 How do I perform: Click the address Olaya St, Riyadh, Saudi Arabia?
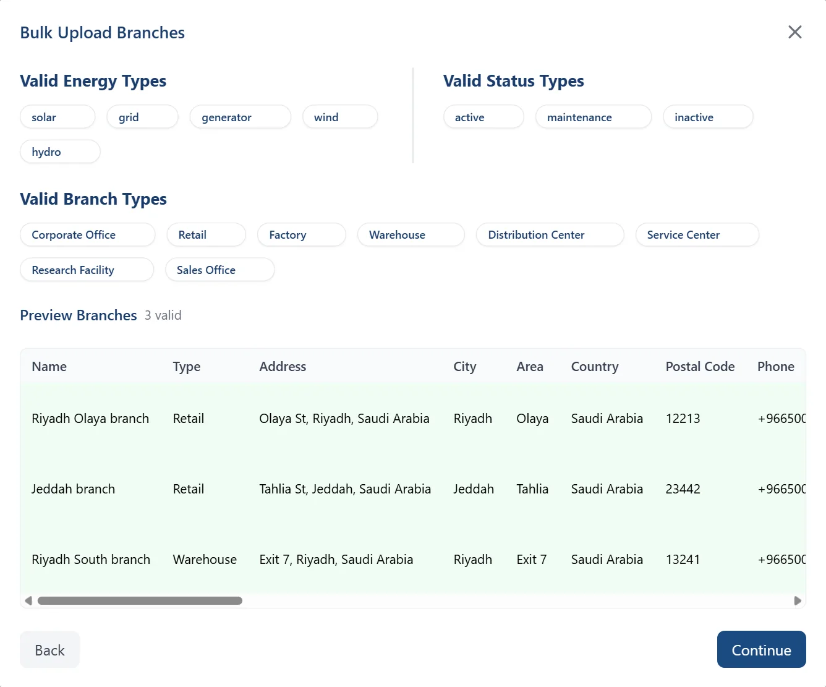344,418
